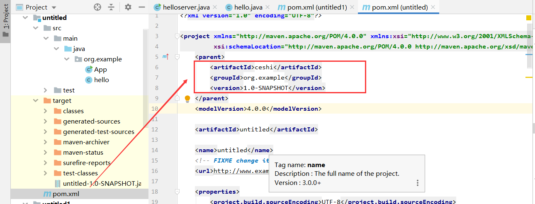
Task: Expand the test folder chevron
Action: click(x=46, y=90)
